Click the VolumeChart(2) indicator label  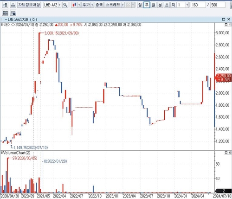coord(17,153)
